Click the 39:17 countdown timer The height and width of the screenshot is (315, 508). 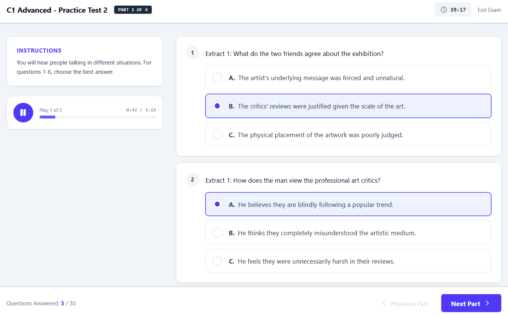click(453, 10)
